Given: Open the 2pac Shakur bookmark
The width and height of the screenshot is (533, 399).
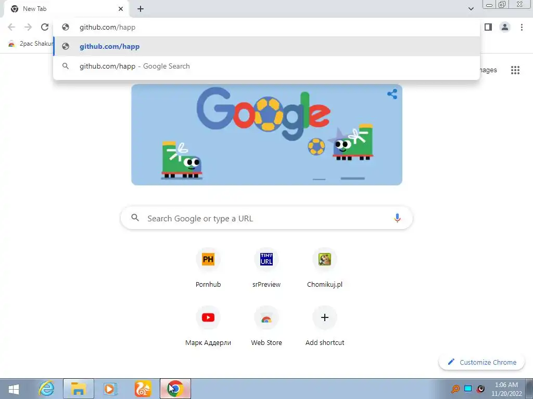Looking at the screenshot, I should pyautogui.click(x=31, y=44).
